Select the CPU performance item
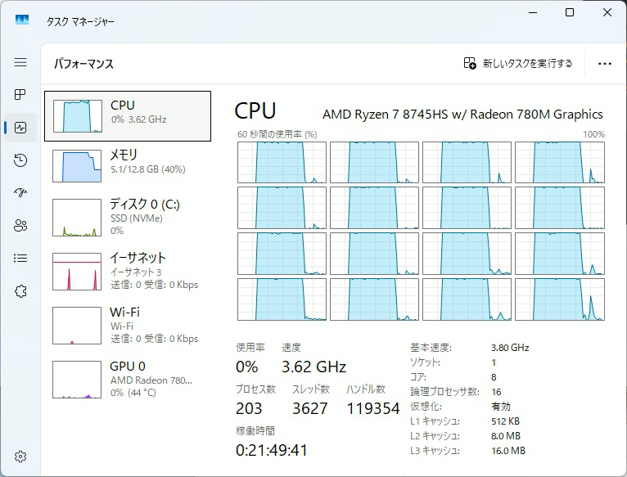627x477 pixels. 128,116
